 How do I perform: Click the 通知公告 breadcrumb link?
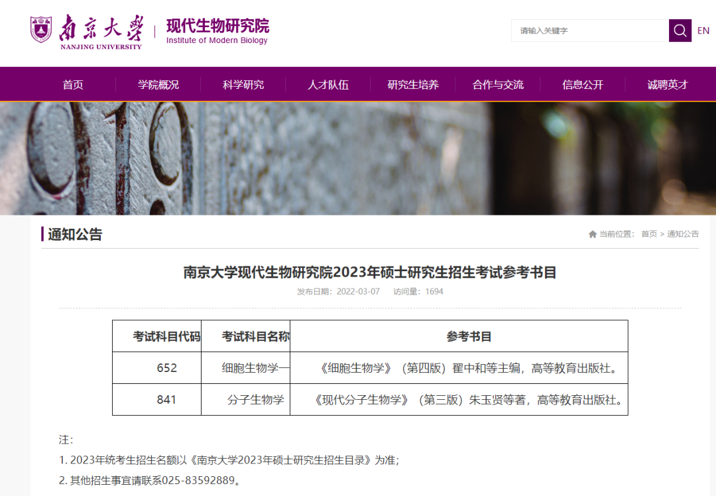[683, 233]
